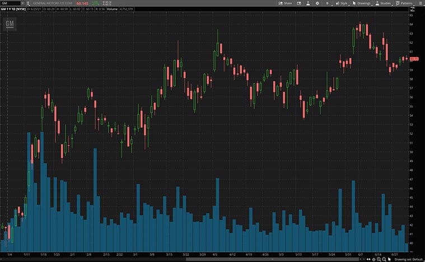Open the D timeframe selector

pos(327,3)
